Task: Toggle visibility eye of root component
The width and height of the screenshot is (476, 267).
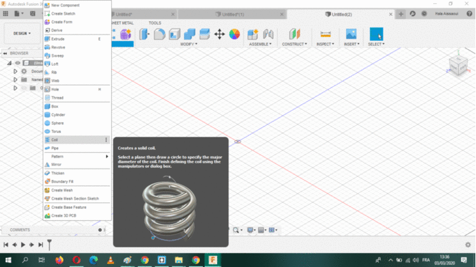Action: click(18, 63)
